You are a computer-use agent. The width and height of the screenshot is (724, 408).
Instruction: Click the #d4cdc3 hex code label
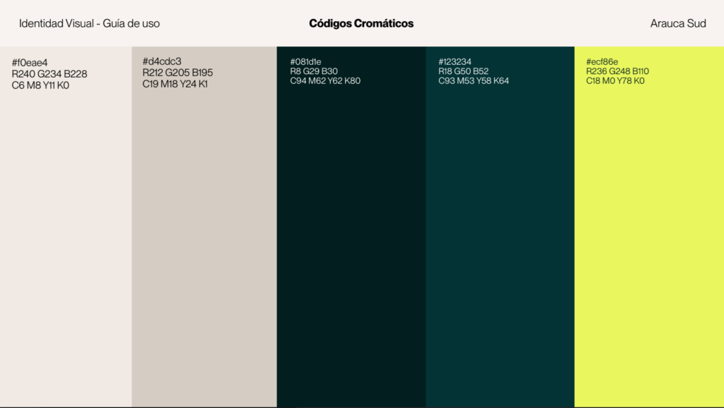point(162,61)
